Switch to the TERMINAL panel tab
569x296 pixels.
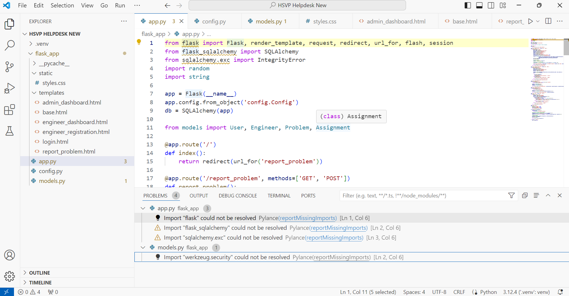click(279, 196)
